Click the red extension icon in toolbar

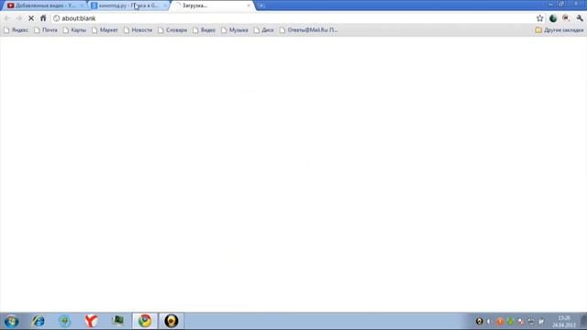tap(566, 18)
